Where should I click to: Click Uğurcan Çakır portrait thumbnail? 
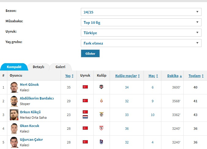tap(14, 142)
